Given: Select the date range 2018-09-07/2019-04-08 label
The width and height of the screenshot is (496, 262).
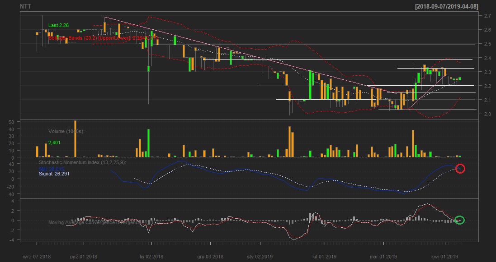Looking at the screenshot, I should (x=447, y=6).
